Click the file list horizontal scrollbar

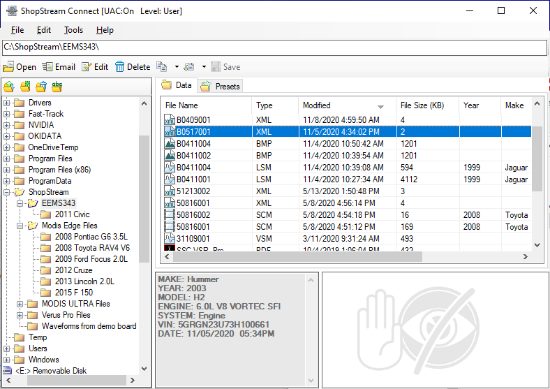coord(293,256)
